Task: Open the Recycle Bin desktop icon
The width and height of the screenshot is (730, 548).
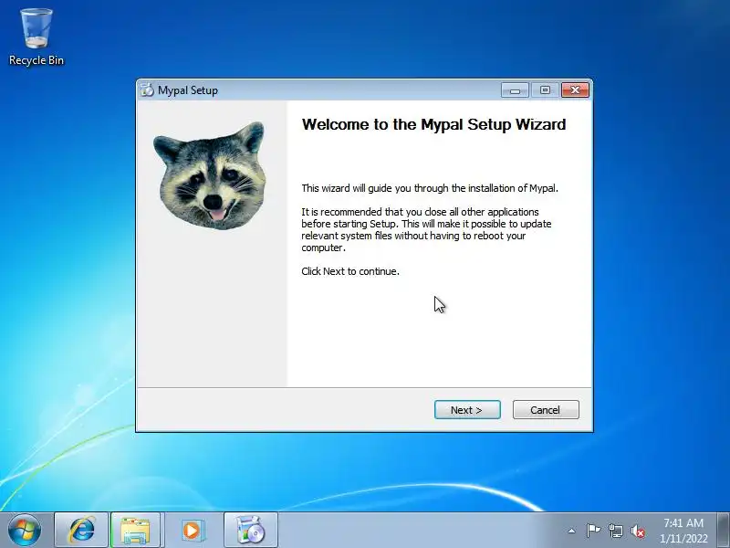Action: click(36, 37)
